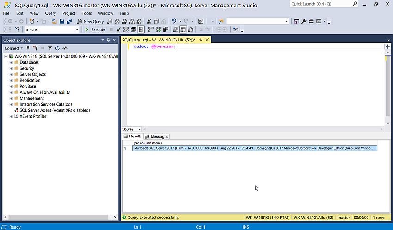Open the 100 % zoom dropdown
This screenshot has width=393, height=230.
140,129
